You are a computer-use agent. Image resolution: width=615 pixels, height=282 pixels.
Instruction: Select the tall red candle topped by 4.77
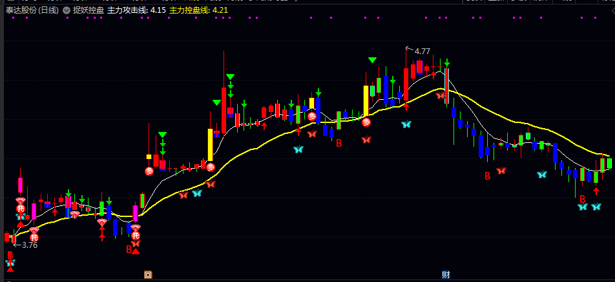click(x=406, y=84)
